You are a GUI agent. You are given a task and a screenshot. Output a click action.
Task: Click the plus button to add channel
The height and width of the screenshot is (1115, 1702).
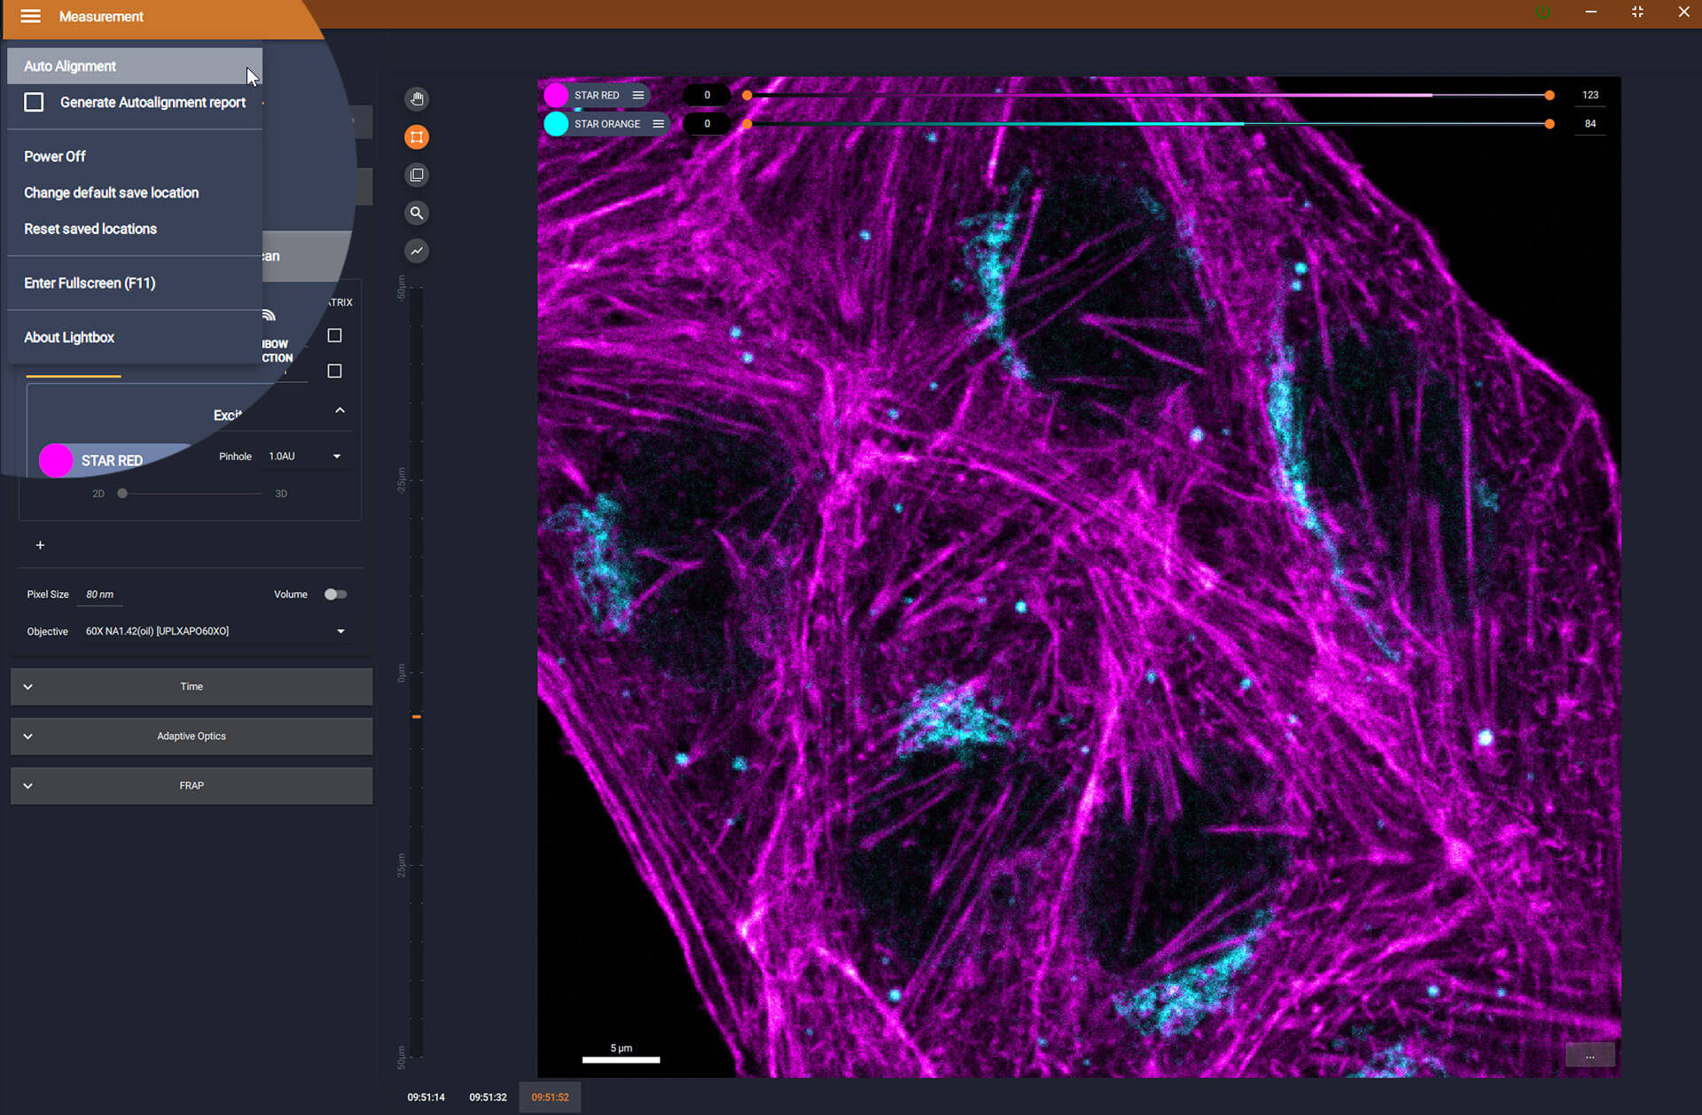click(40, 545)
